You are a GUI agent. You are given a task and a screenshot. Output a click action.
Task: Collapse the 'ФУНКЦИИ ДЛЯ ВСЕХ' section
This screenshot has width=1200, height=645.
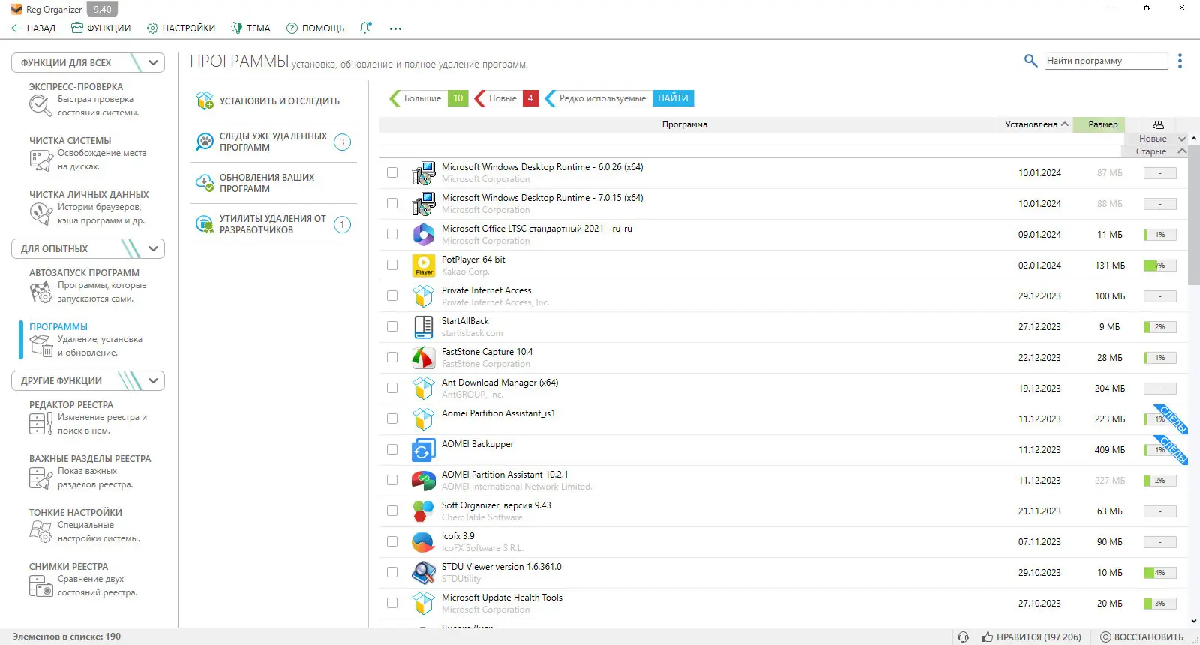click(x=153, y=62)
